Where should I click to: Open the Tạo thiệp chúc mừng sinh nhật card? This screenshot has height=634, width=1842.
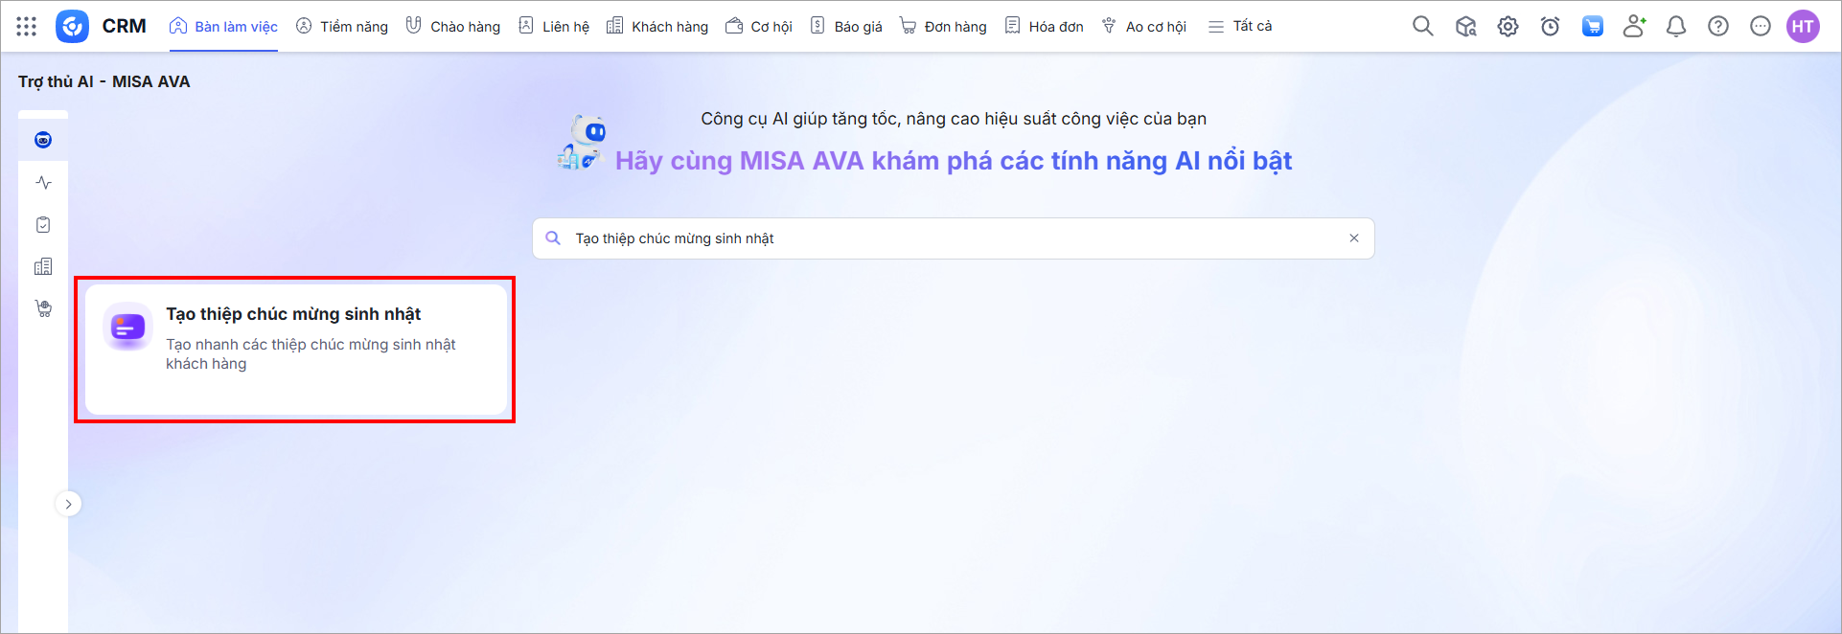pyautogui.click(x=295, y=349)
